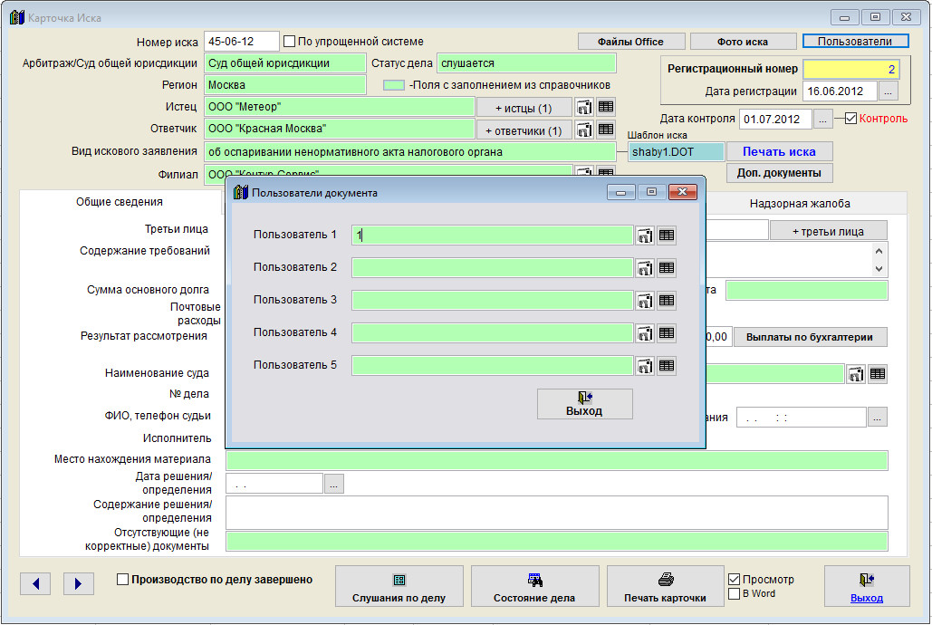This screenshot has height=625, width=932.
Task: Click lookup icon beside Пользователь 1 field
Action: pos(645,236)
